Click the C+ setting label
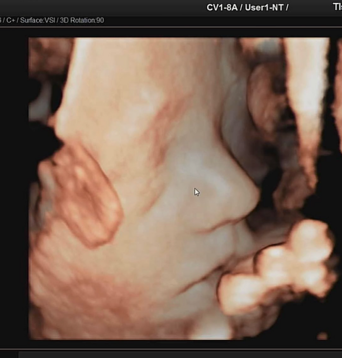The height and width of the screenshot is (358, 342). tap(10, 21)
